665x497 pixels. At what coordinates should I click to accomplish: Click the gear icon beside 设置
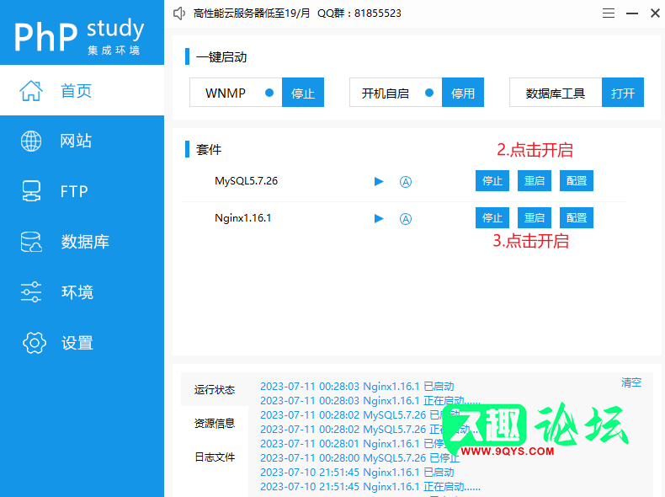coord(34,343)
